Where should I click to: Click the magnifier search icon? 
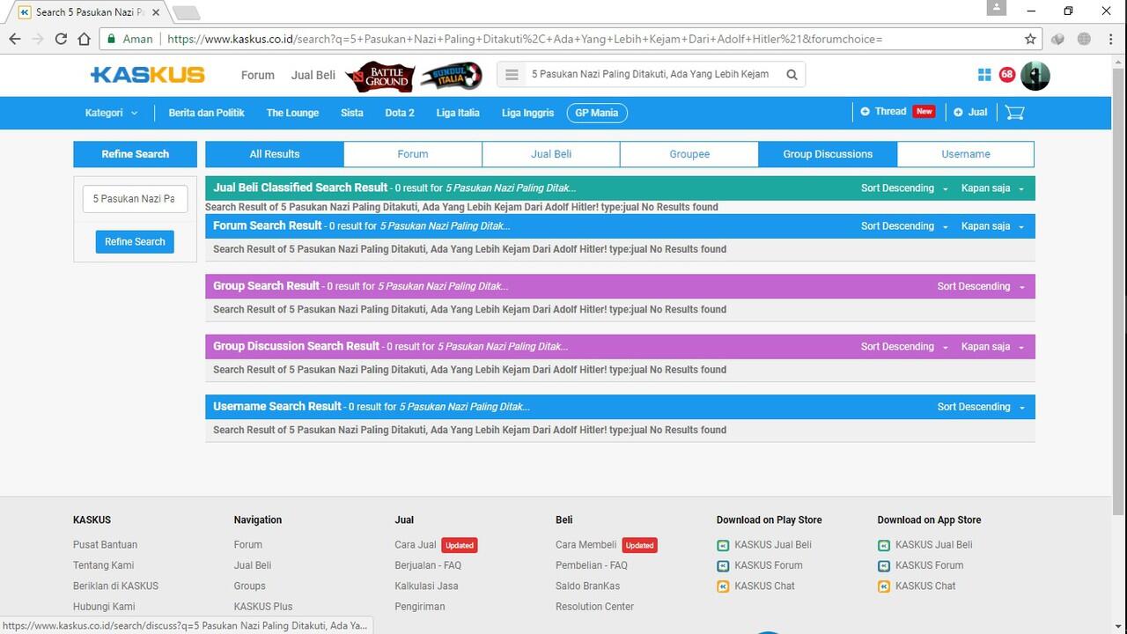792,75
